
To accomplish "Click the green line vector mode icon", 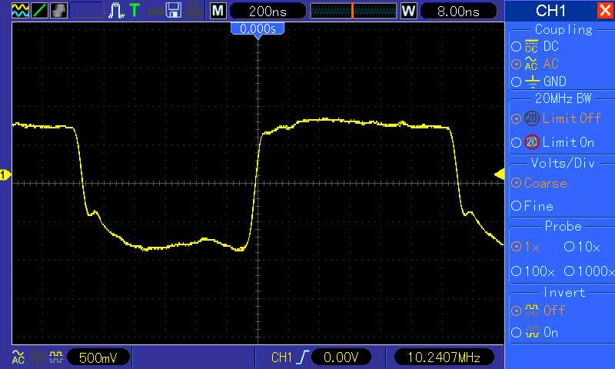I will click(x=40, y=11).
